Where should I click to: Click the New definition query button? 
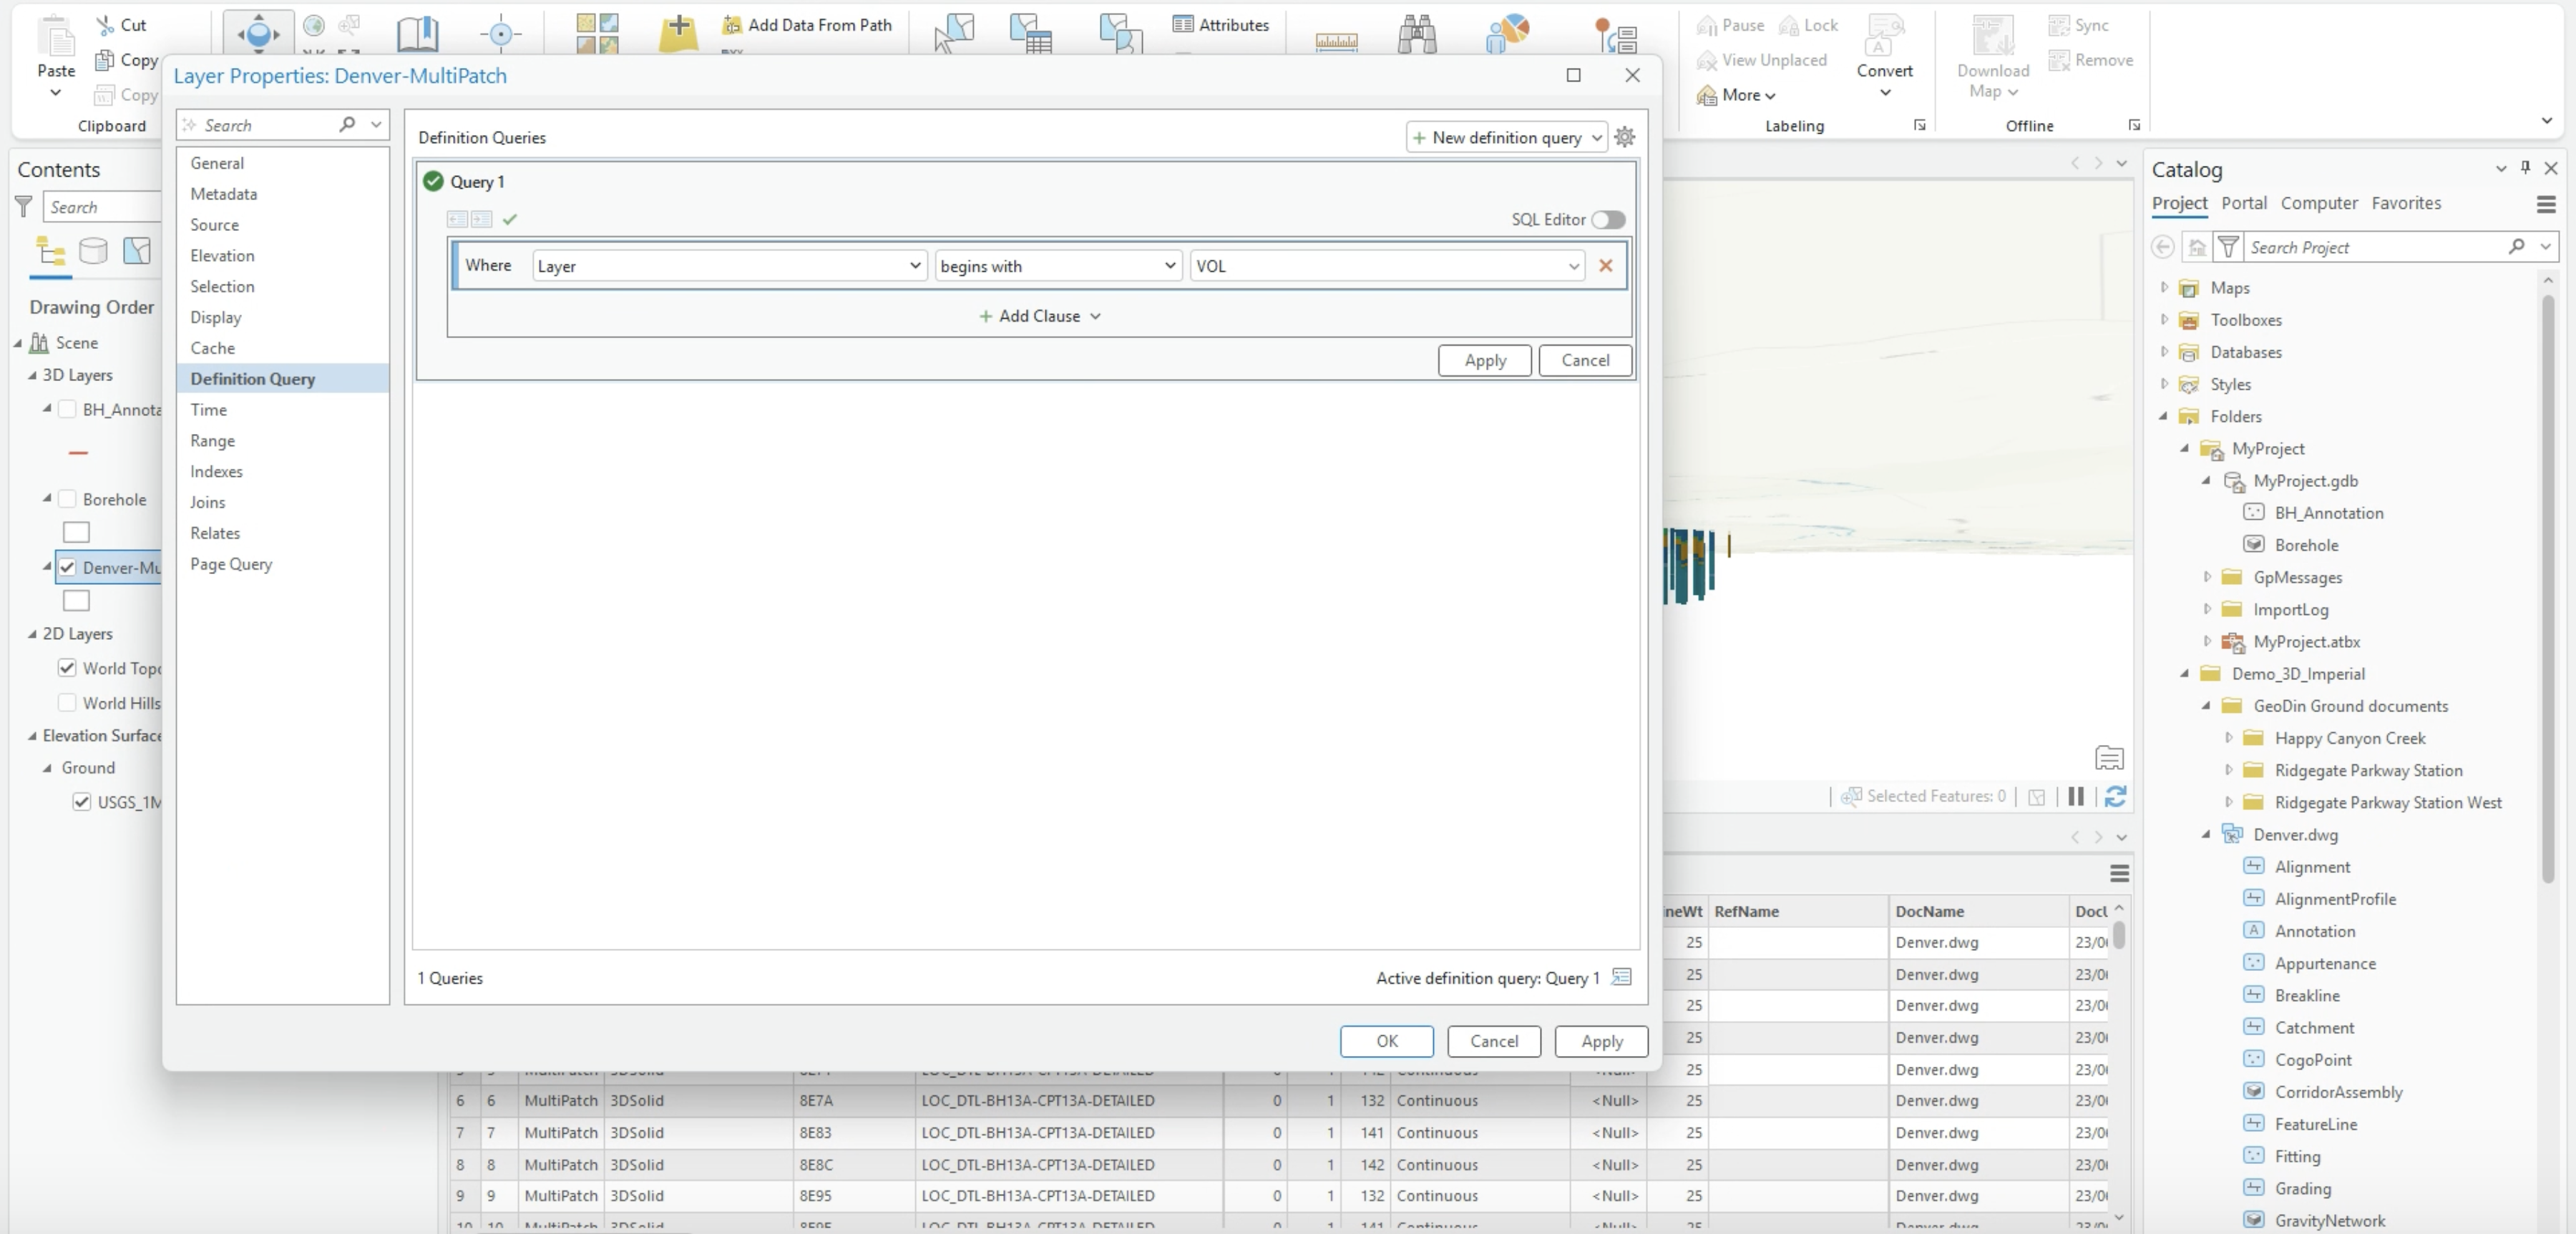click(1506, 137)
